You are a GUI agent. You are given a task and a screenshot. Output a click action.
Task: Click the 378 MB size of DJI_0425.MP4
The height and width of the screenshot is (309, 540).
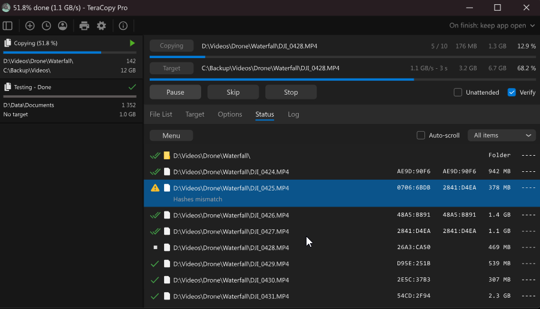pyautogui.click(x=499, y=188)
